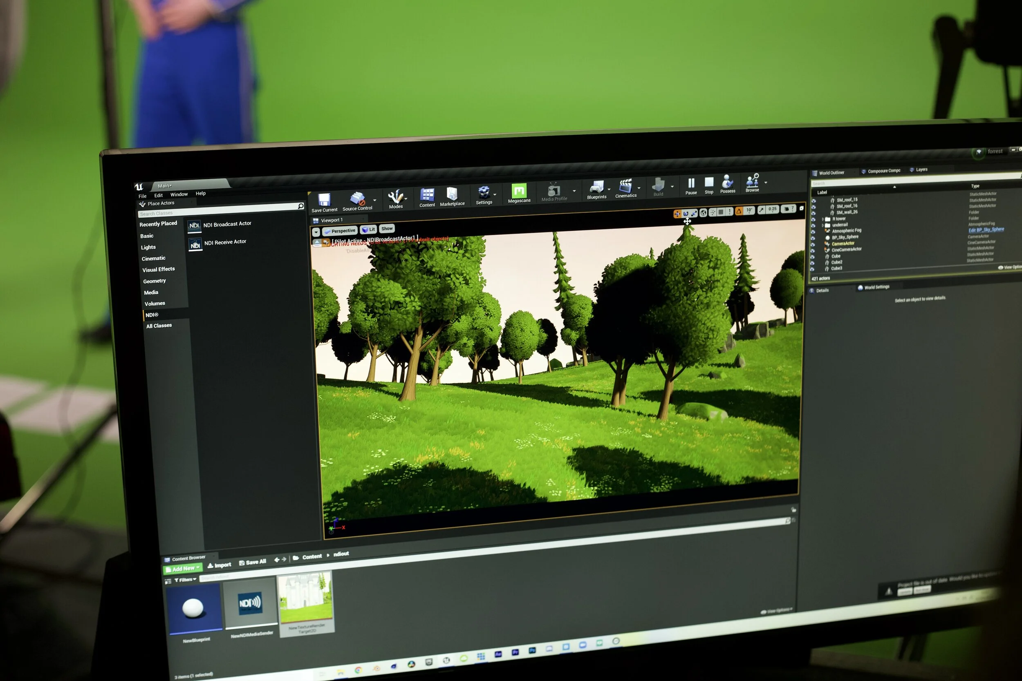Image resolution: width=1022 pixels, height=681 pixels.
Task: Open the viewport Perspective dropdown
Action: [340, 231]
